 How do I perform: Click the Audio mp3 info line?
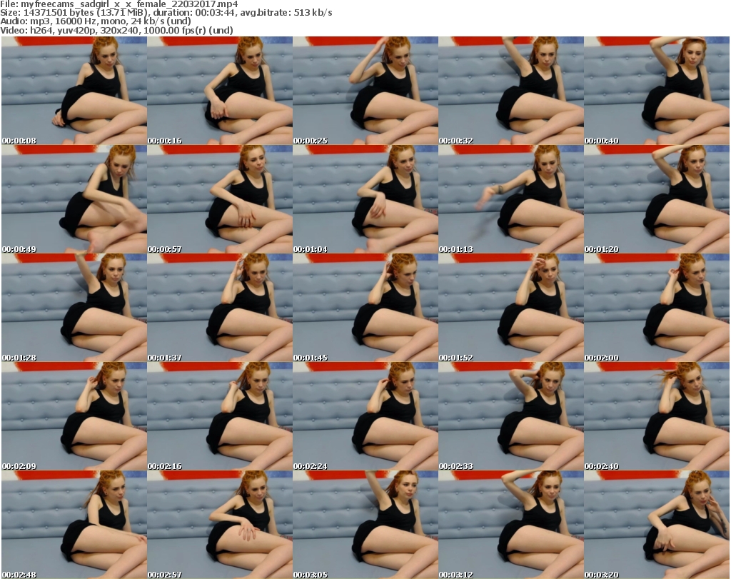click(x=96, y=21)
